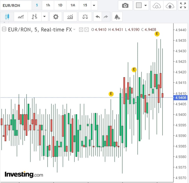Open chart properties gear icon
Viewport: 189px width, 183px height.
point(56,17)
